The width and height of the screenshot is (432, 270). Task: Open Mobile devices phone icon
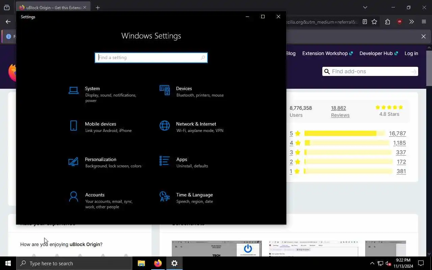coord(74,126)
